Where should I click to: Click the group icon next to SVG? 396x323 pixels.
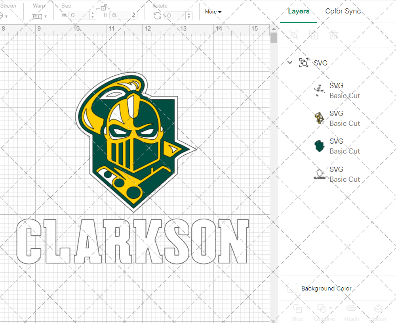[304, 63]
